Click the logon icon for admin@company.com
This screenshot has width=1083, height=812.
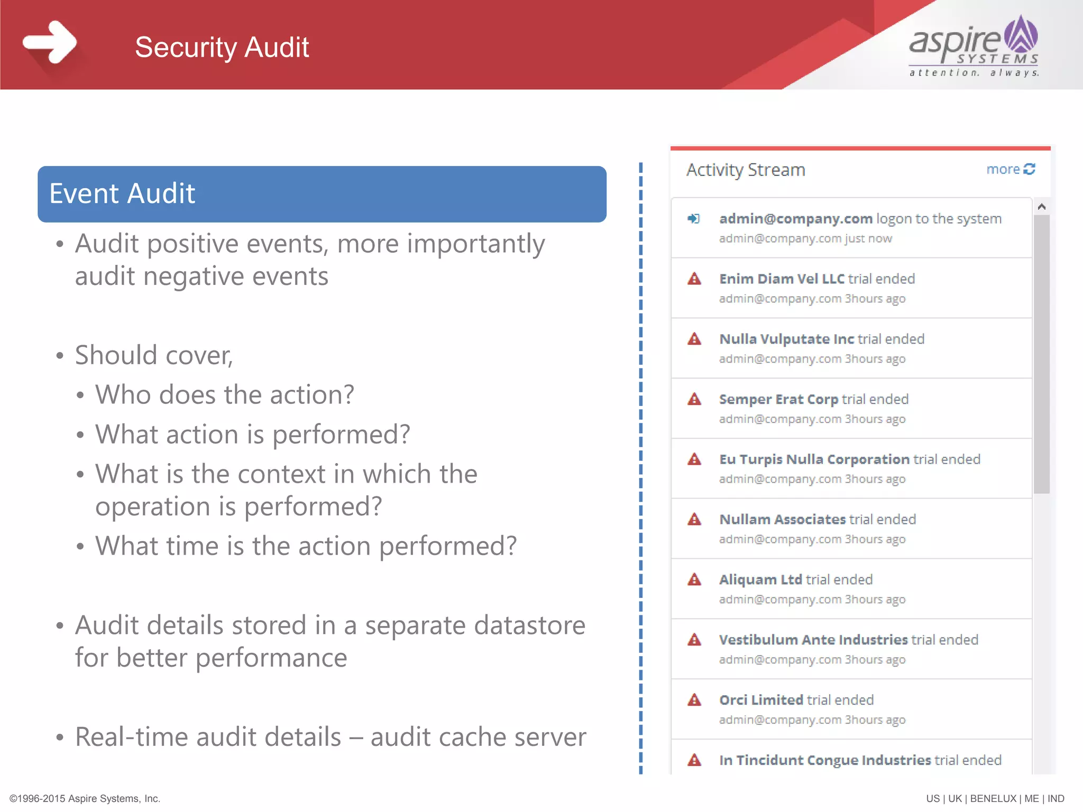(694, 219)
